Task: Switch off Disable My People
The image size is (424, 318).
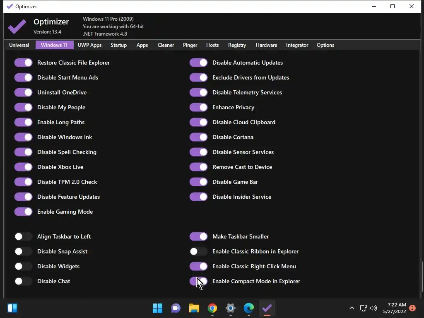Action: point(24,107)
